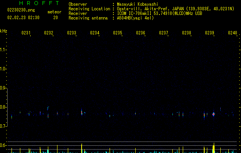This screenshot has height=153, width=241.
Task: Select observer name Masayuki Kobayashi
Action: (138, 4)
